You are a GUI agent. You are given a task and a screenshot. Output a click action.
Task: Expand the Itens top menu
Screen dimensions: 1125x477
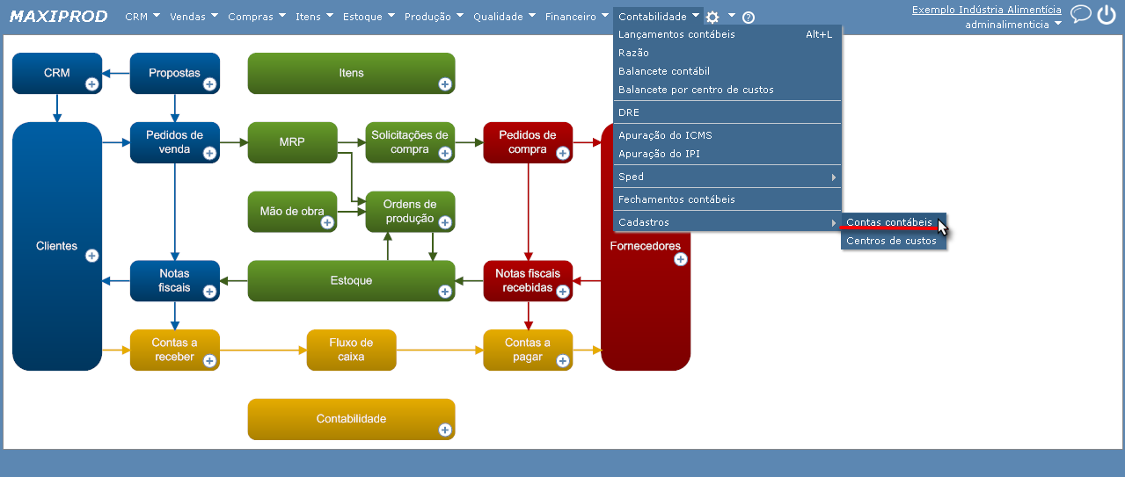click(315, 17)
